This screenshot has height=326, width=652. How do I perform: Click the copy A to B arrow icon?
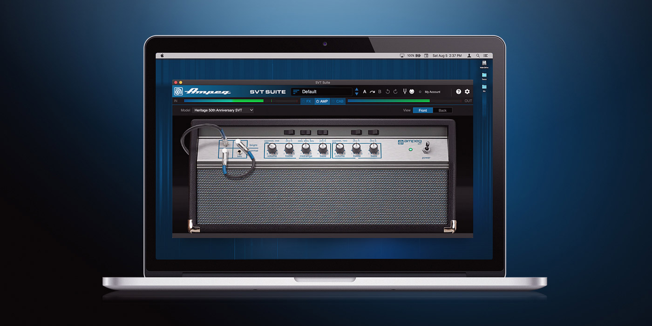(372, 92)
